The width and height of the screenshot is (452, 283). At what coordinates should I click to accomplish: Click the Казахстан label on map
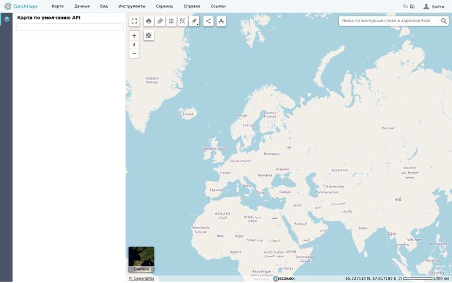340,170
